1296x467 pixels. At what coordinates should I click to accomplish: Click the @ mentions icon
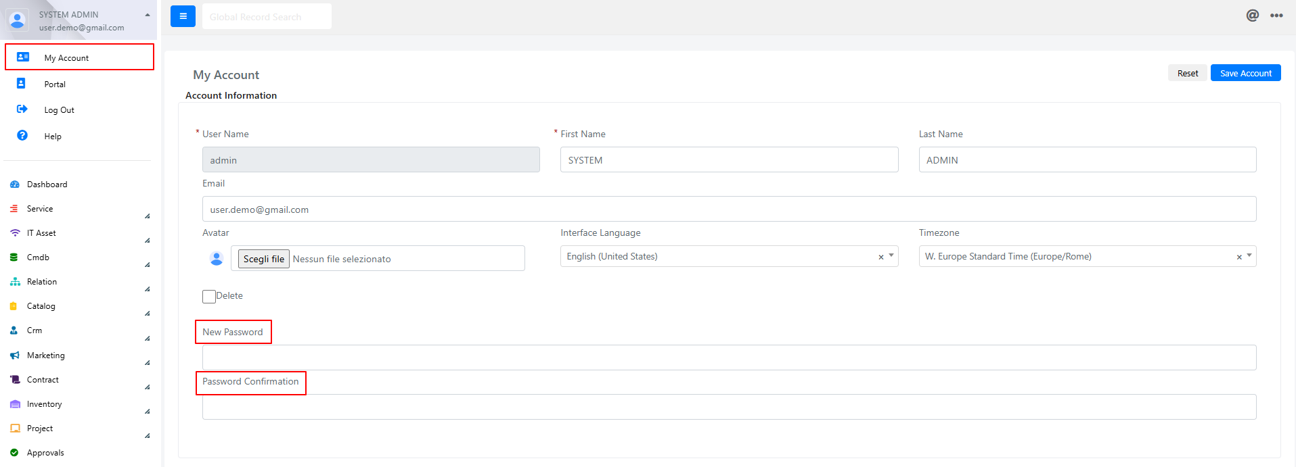pyautogui.click(x=1252, y=16)
